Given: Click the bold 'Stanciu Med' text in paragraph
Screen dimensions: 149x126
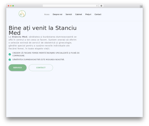Looking at the screenshot, I should click(20, 37).
